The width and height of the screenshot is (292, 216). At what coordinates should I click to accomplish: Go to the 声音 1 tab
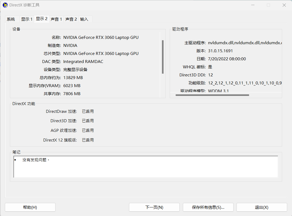point(56,19)
